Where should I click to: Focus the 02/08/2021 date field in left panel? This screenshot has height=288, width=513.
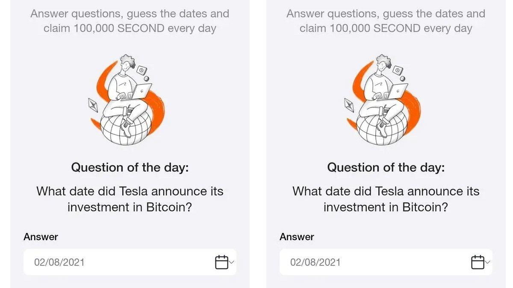pos(130,262)
